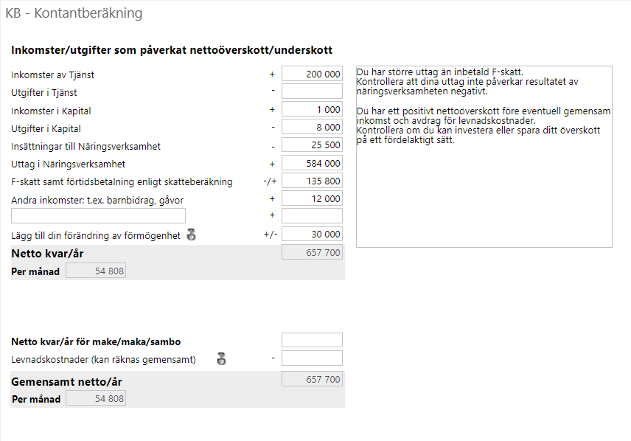Edit the Uttag i Näringsverksamhet amount field
This screenshot has height=441, width=631.
click(312, 163)
